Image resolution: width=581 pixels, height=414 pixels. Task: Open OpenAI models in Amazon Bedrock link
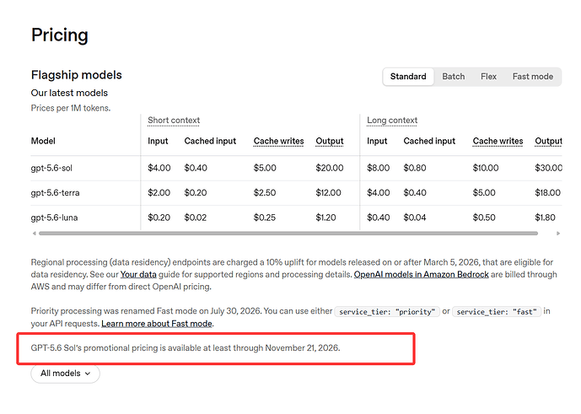422,275
